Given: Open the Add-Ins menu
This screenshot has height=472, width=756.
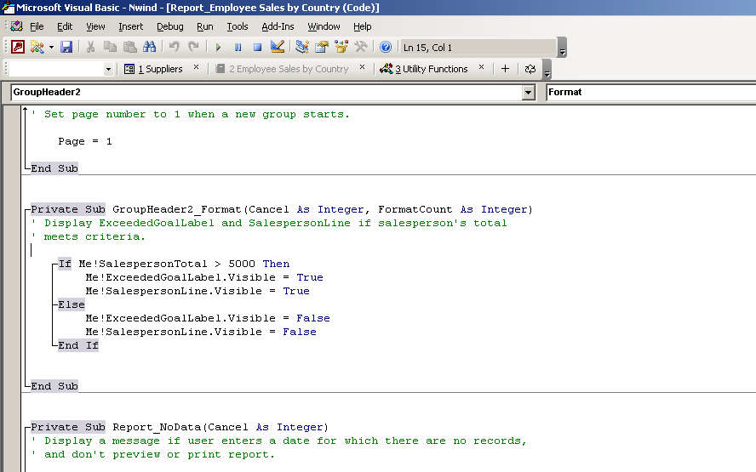Looking at the screenshot, I should 278,26.
